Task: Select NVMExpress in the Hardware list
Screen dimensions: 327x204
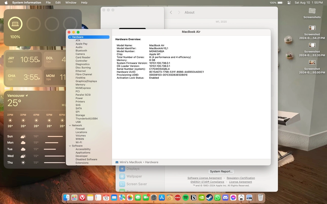Action: pyautogui.click(x=83, y=88)
